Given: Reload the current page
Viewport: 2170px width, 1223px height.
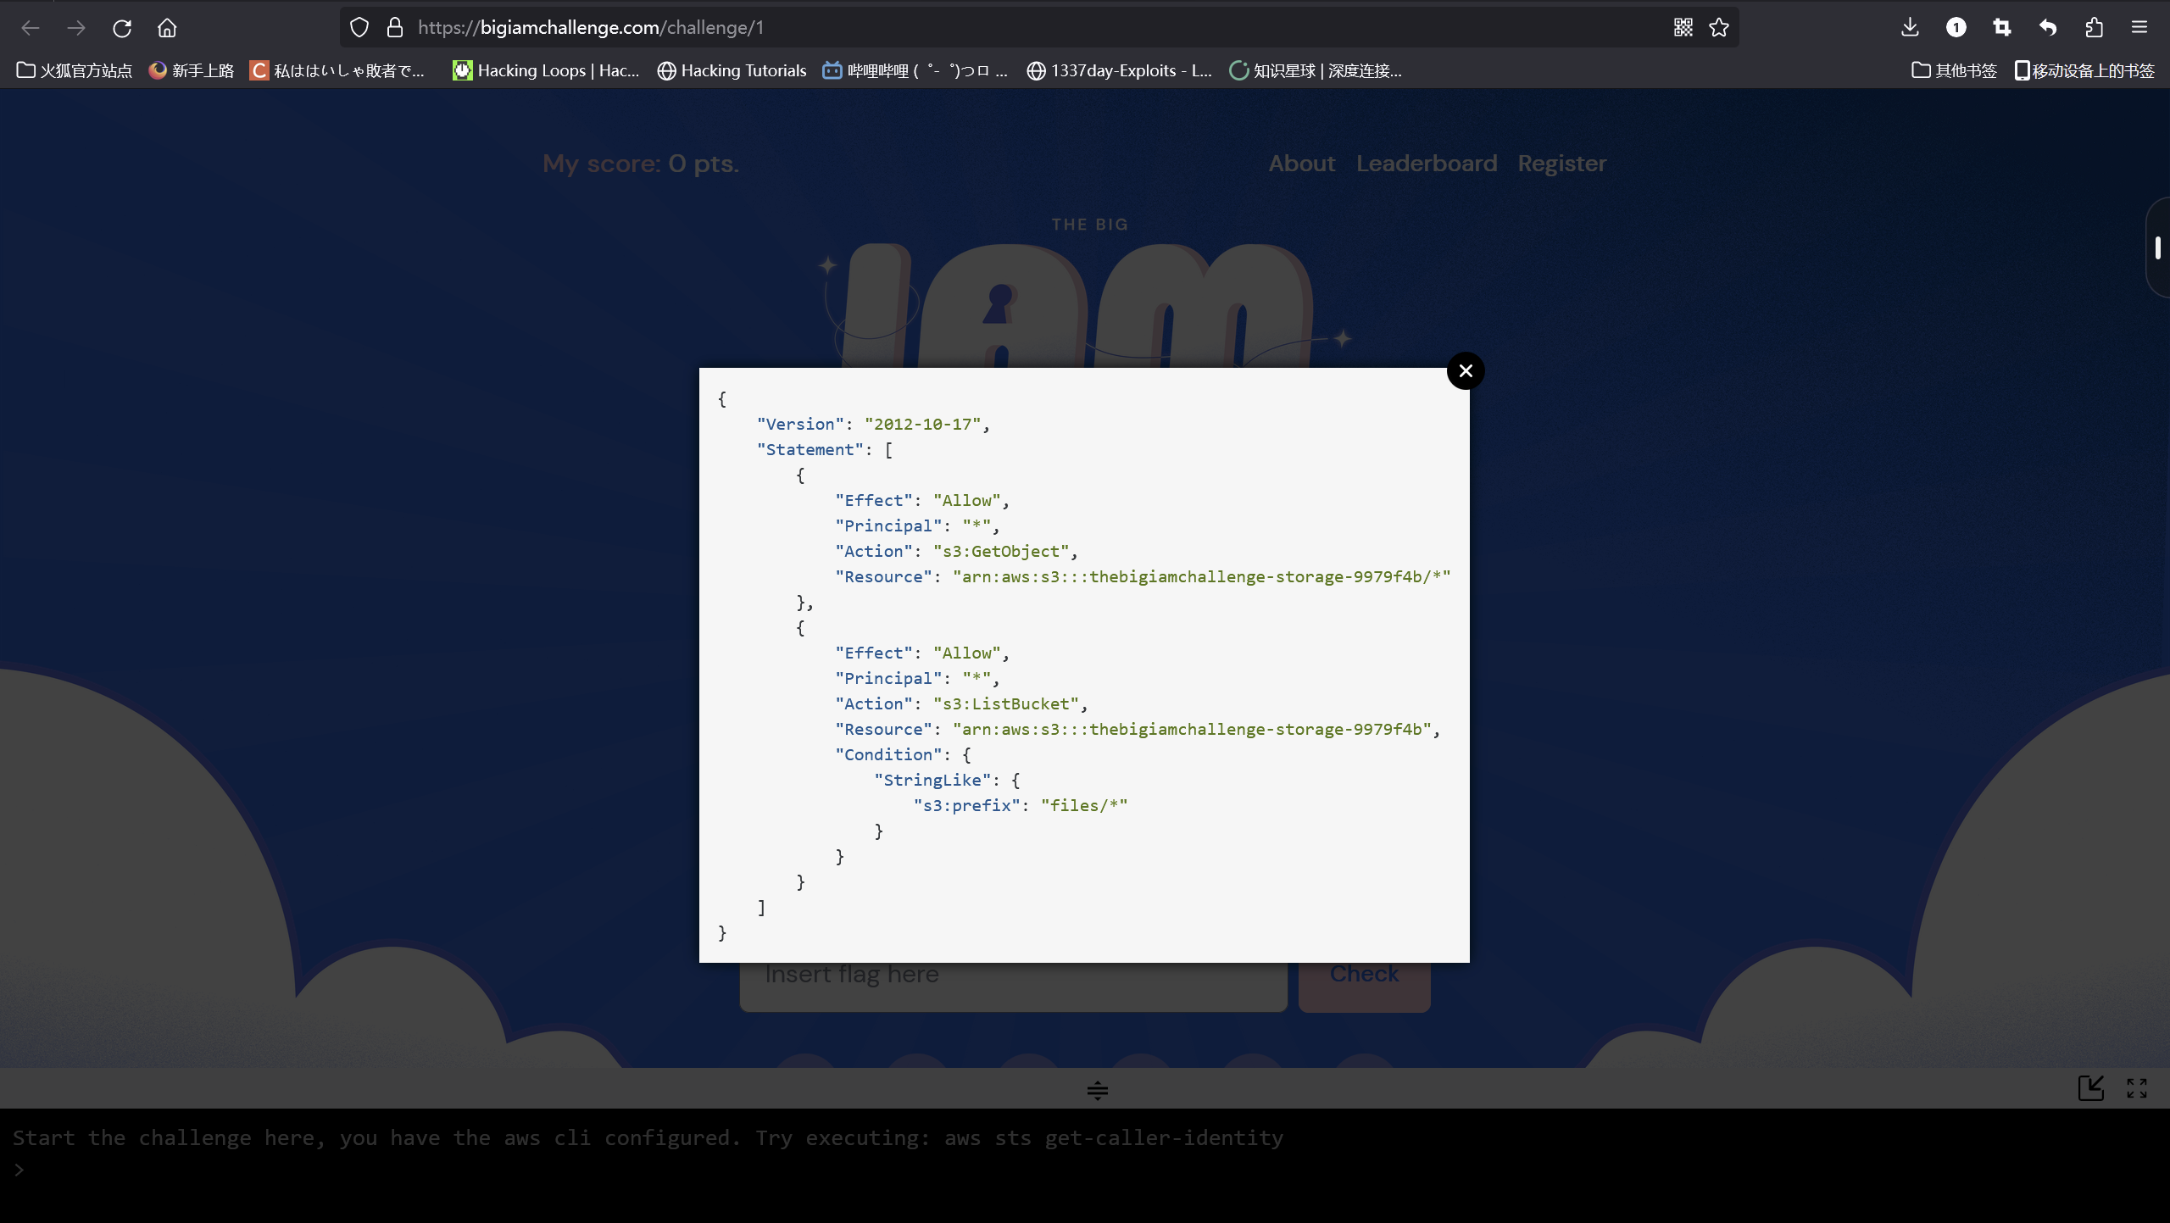Looking at the screenshot, I should point(122,28).
